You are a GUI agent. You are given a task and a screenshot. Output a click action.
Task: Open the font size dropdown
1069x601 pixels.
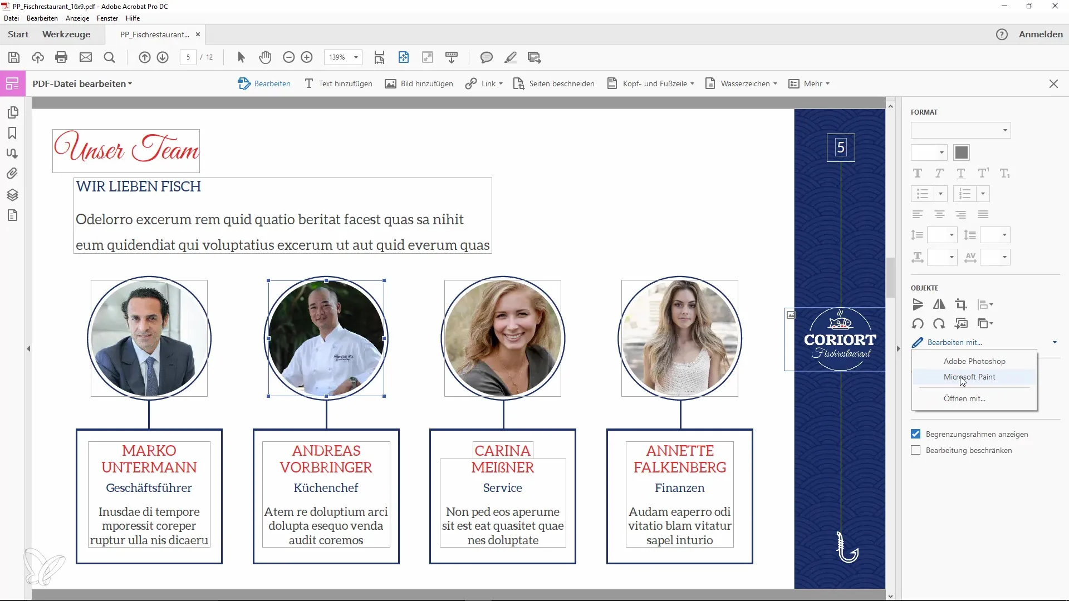929,152
